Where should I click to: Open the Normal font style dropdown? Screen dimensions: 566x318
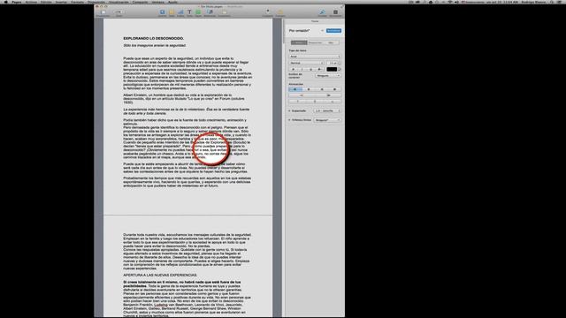click(306, 63)
